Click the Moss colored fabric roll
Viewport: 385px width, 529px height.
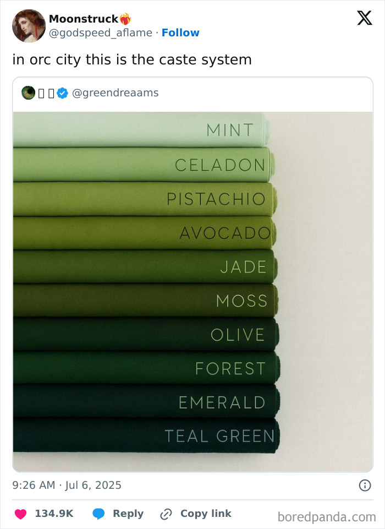click(137, 301)
